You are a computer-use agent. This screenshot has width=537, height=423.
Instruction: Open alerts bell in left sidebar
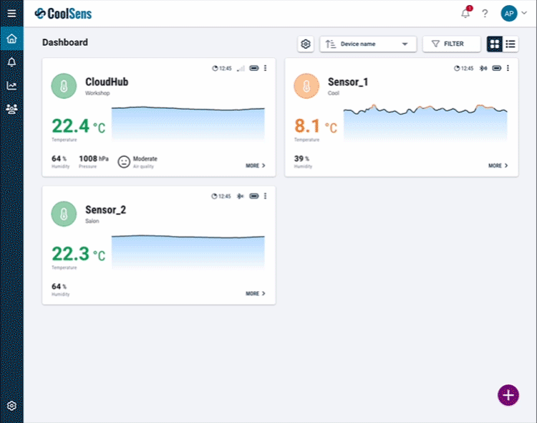coord(11,62)
